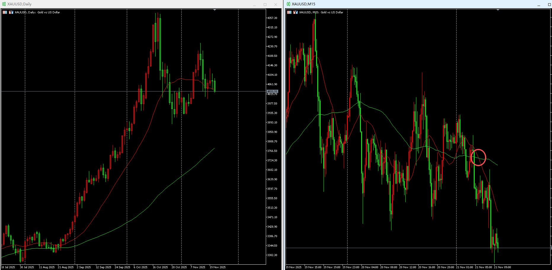Viewport: 552px width, 270px height.
Task: Open one-click trading panel on Daily chart
Action: (5, 12)
